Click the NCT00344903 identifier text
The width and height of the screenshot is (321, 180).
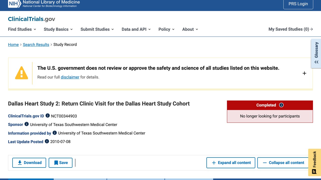(x=64, y=116)
